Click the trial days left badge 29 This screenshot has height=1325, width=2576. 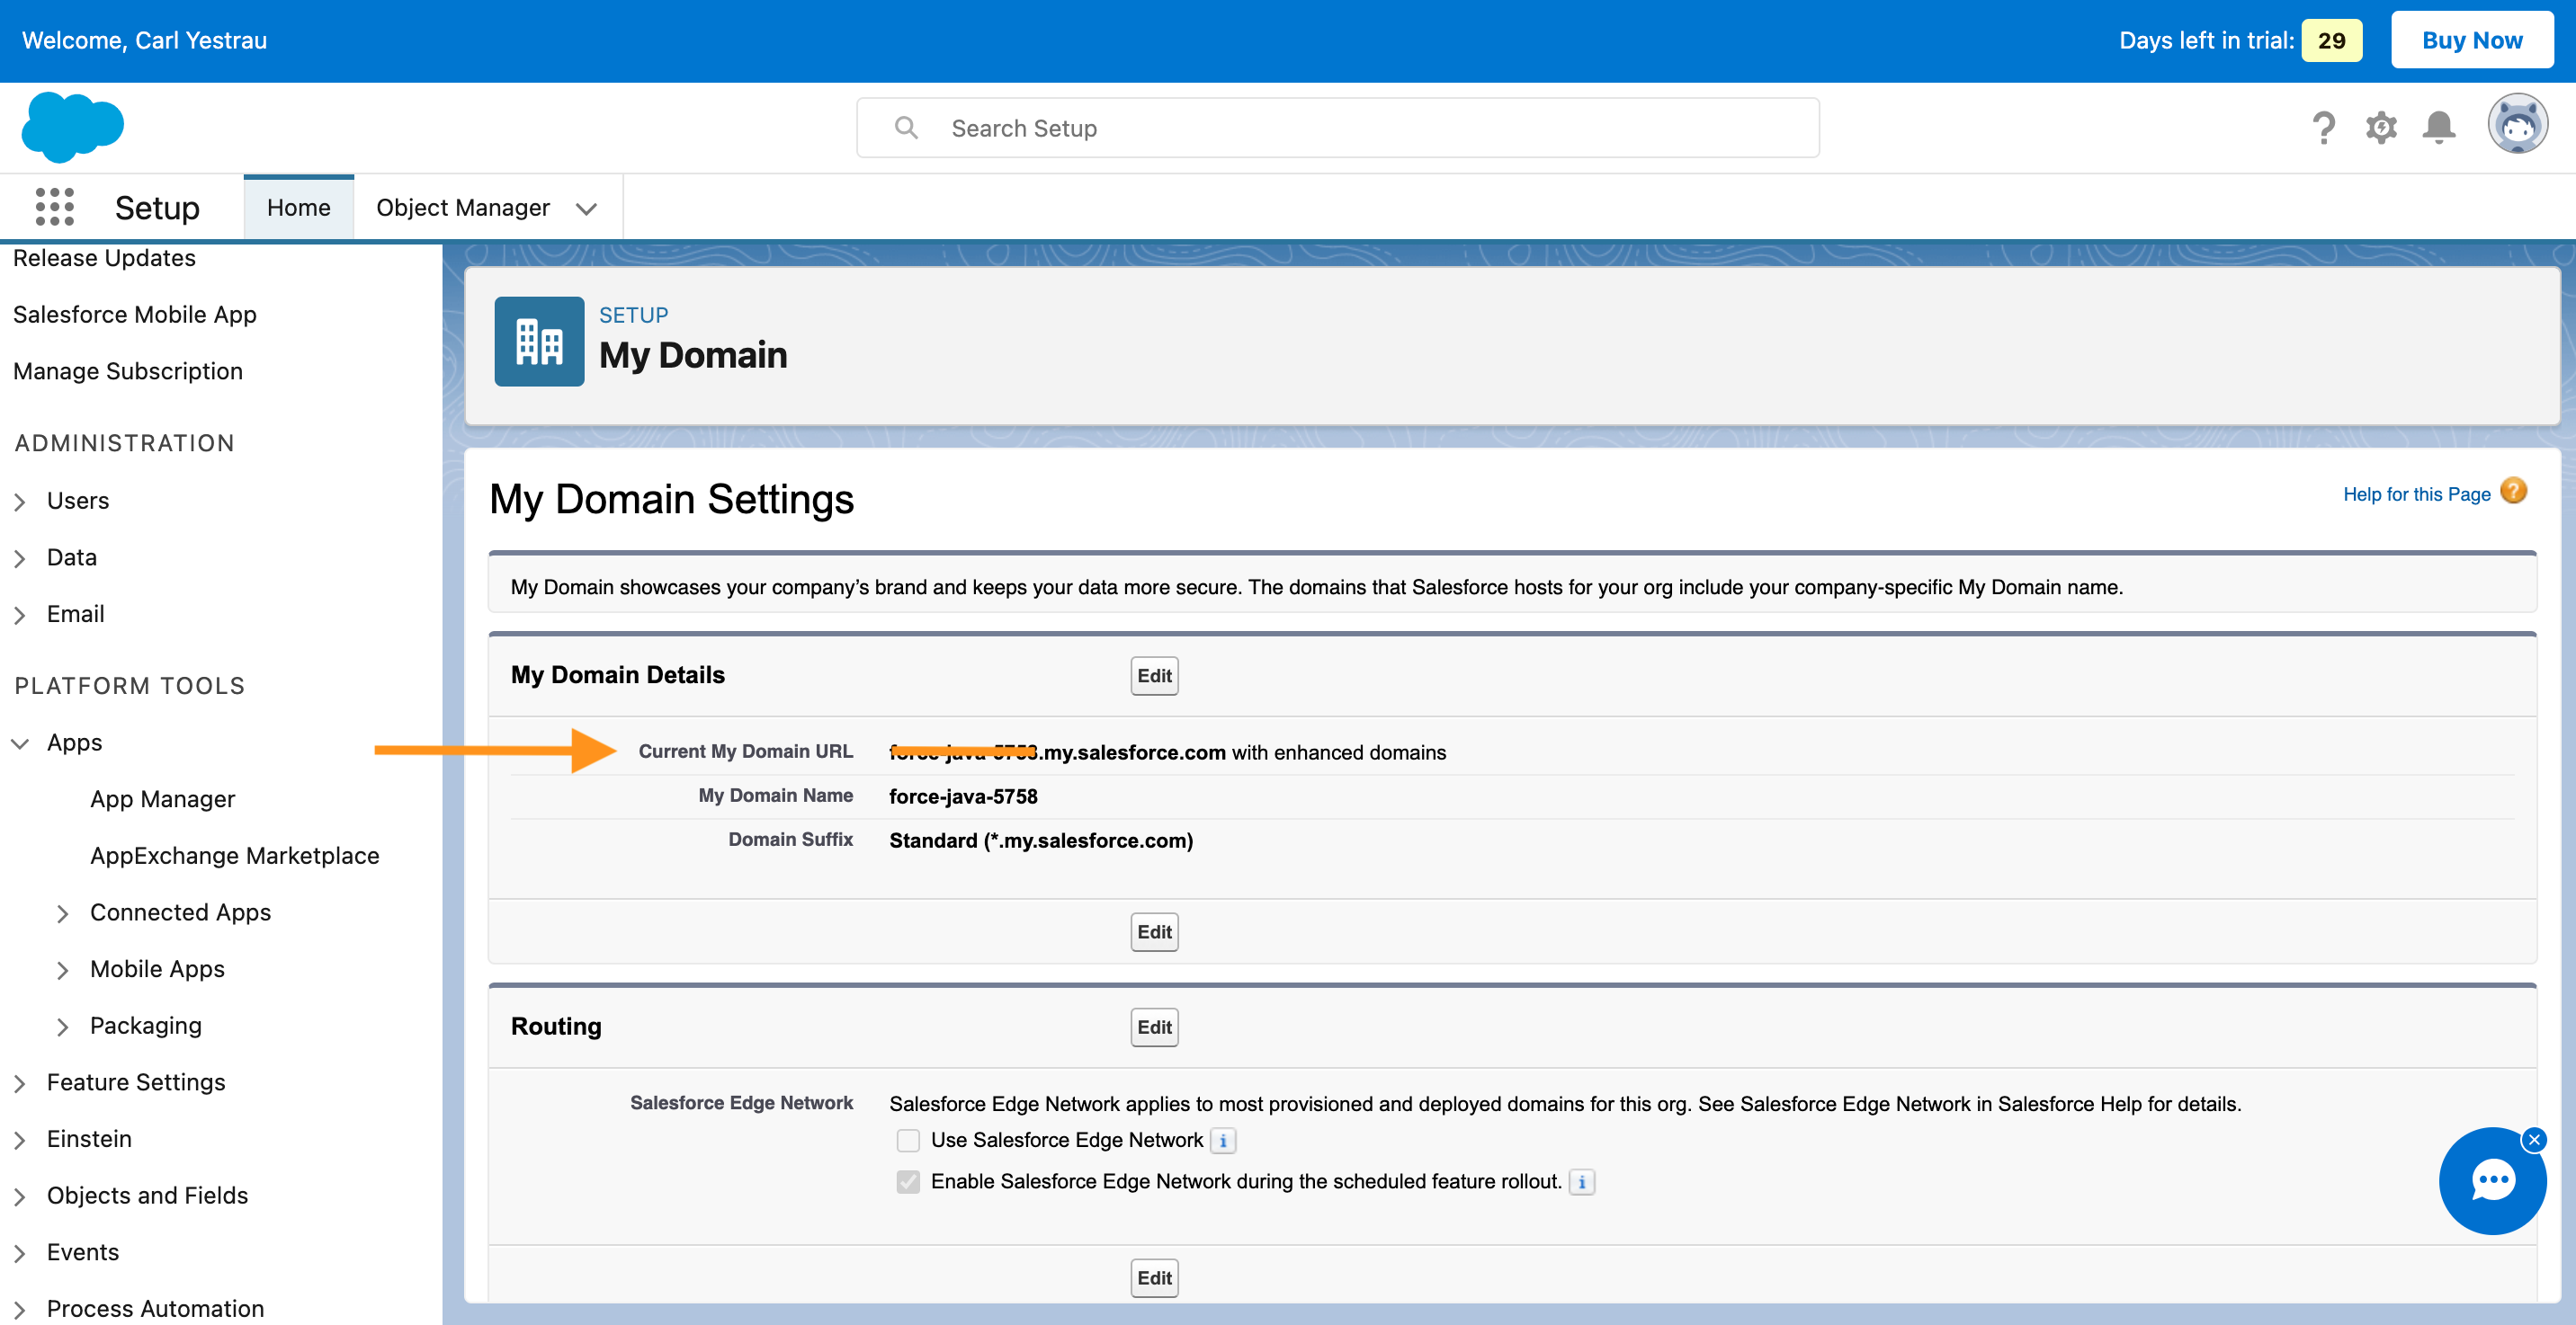tap(2331, 40)
